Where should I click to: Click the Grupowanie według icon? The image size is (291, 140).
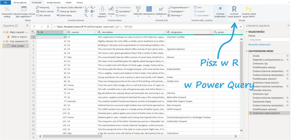click(x=7, y=12)
